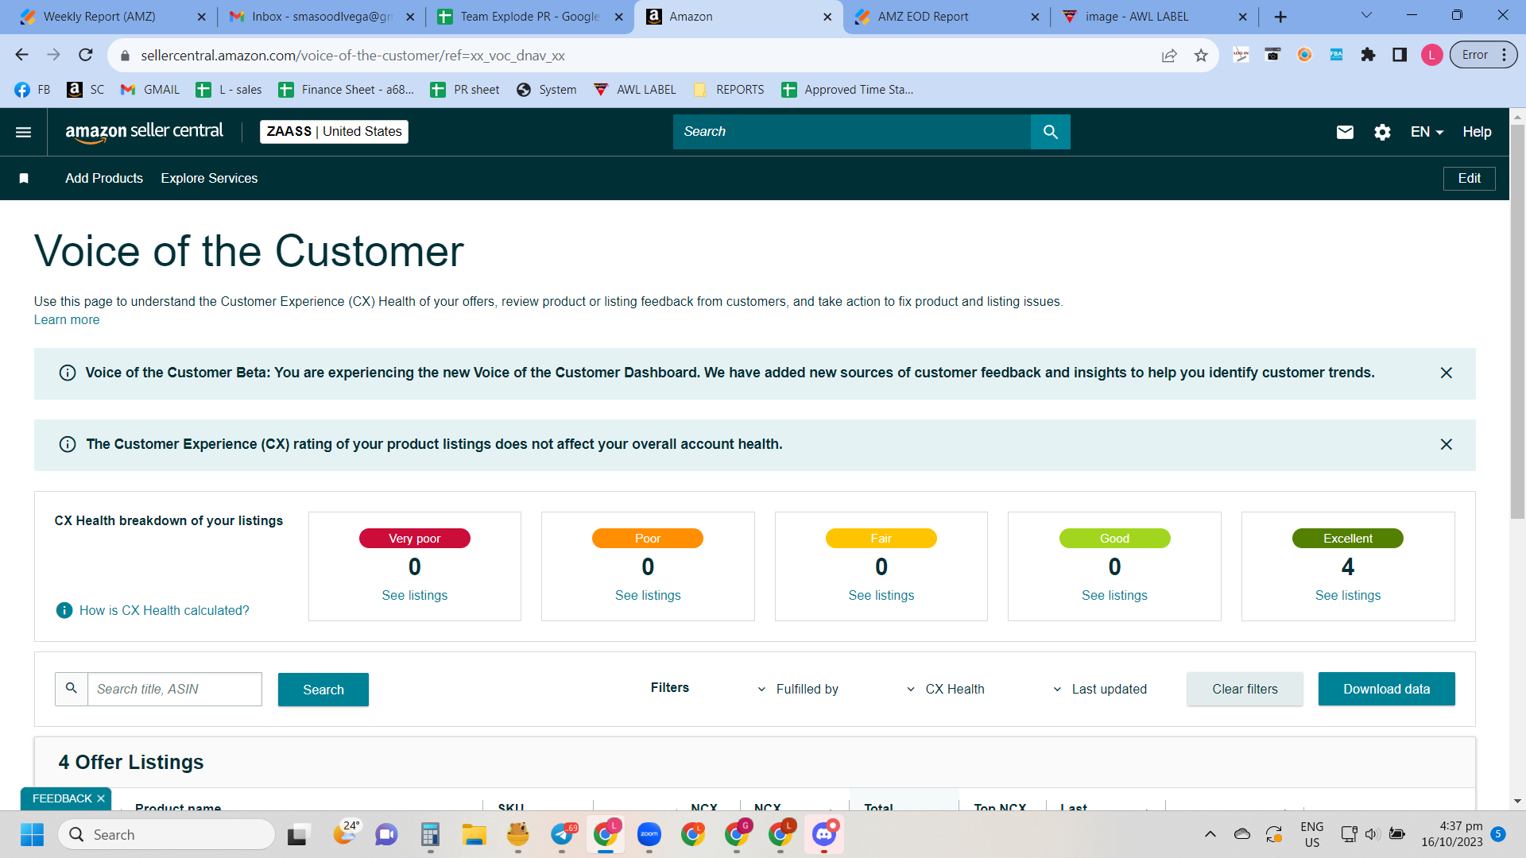
Task: Open the AWL LABEL bookmark
Action: tap(635, 90)
